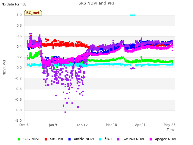Click the -1.0 y-axis tick label
Image resolution: width=193 pixels, height=145 pixels.
click(18, 121)
